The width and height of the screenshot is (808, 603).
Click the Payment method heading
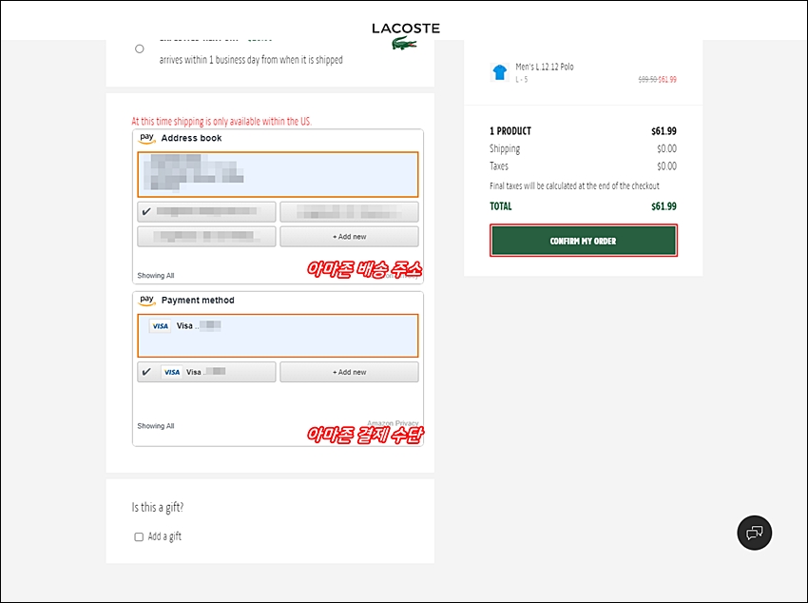pos(198,300)
